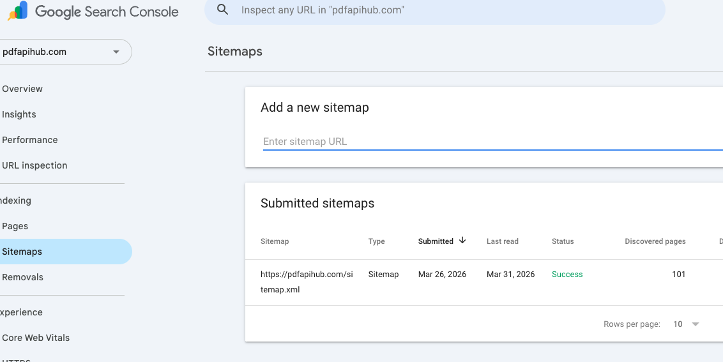Image resolution: width=723 pixels, height=362 pixels.
Task: Click the Enter sitemap URL field
Action: click(493, 142)
